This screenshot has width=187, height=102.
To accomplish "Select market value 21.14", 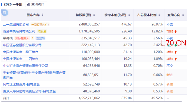I will click(128, 52).
